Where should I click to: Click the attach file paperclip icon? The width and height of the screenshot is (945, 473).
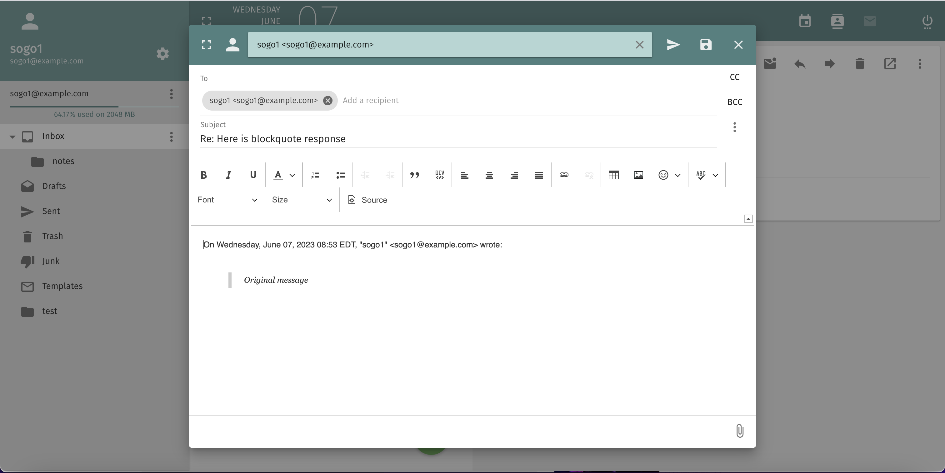[x=740, y=431]
